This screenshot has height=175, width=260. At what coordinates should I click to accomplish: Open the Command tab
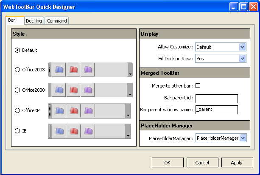(56, 21)
